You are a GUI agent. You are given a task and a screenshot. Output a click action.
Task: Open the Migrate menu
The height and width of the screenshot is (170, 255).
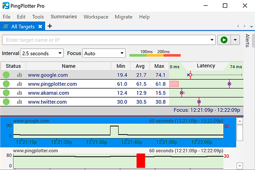click(123, 17)
